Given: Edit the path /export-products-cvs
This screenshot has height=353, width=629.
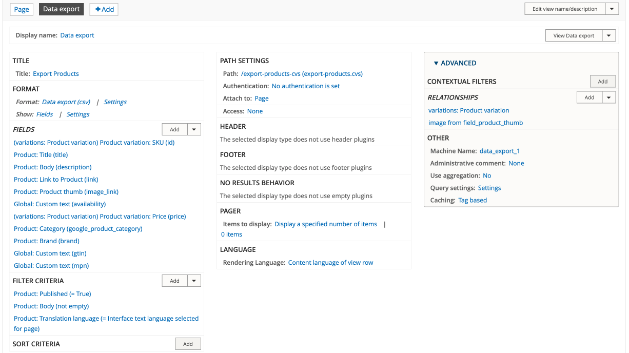Looking at the screenshot, I should [x=302, y=73].
